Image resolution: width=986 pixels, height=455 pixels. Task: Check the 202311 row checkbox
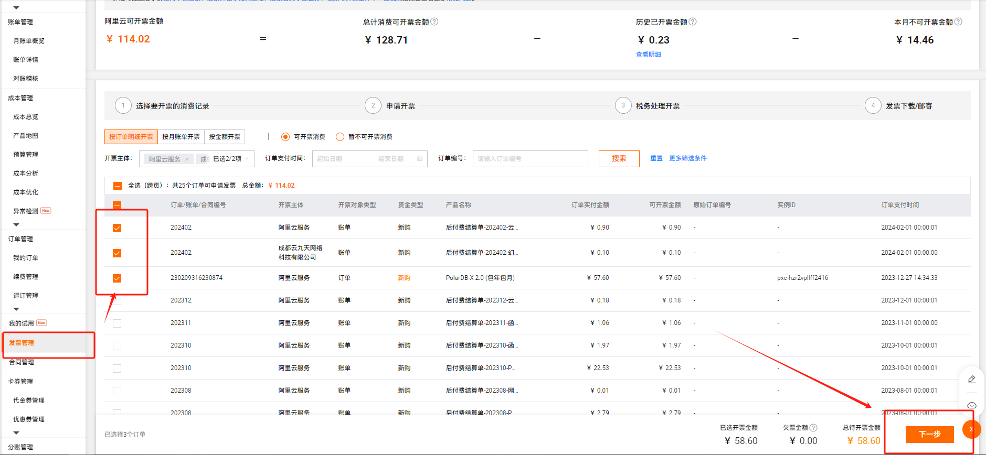click(x=117, y=323)
